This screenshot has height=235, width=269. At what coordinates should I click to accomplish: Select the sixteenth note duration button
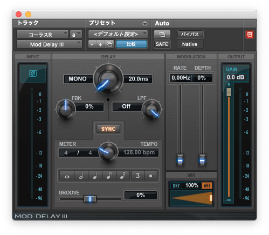click(x=123, y=176)
